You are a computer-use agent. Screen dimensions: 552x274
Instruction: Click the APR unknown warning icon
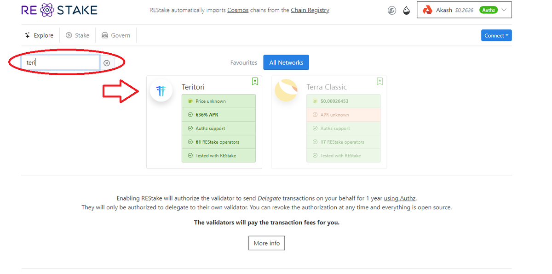316,115
